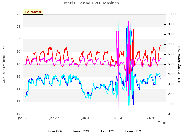Click the 600 value on H2O axis
The height and width of the screenshot is (137, 183).
[171, 54]
